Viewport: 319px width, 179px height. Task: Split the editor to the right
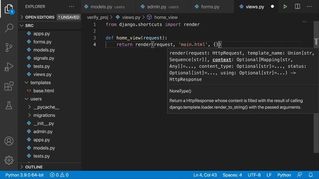tap(298, 6)
